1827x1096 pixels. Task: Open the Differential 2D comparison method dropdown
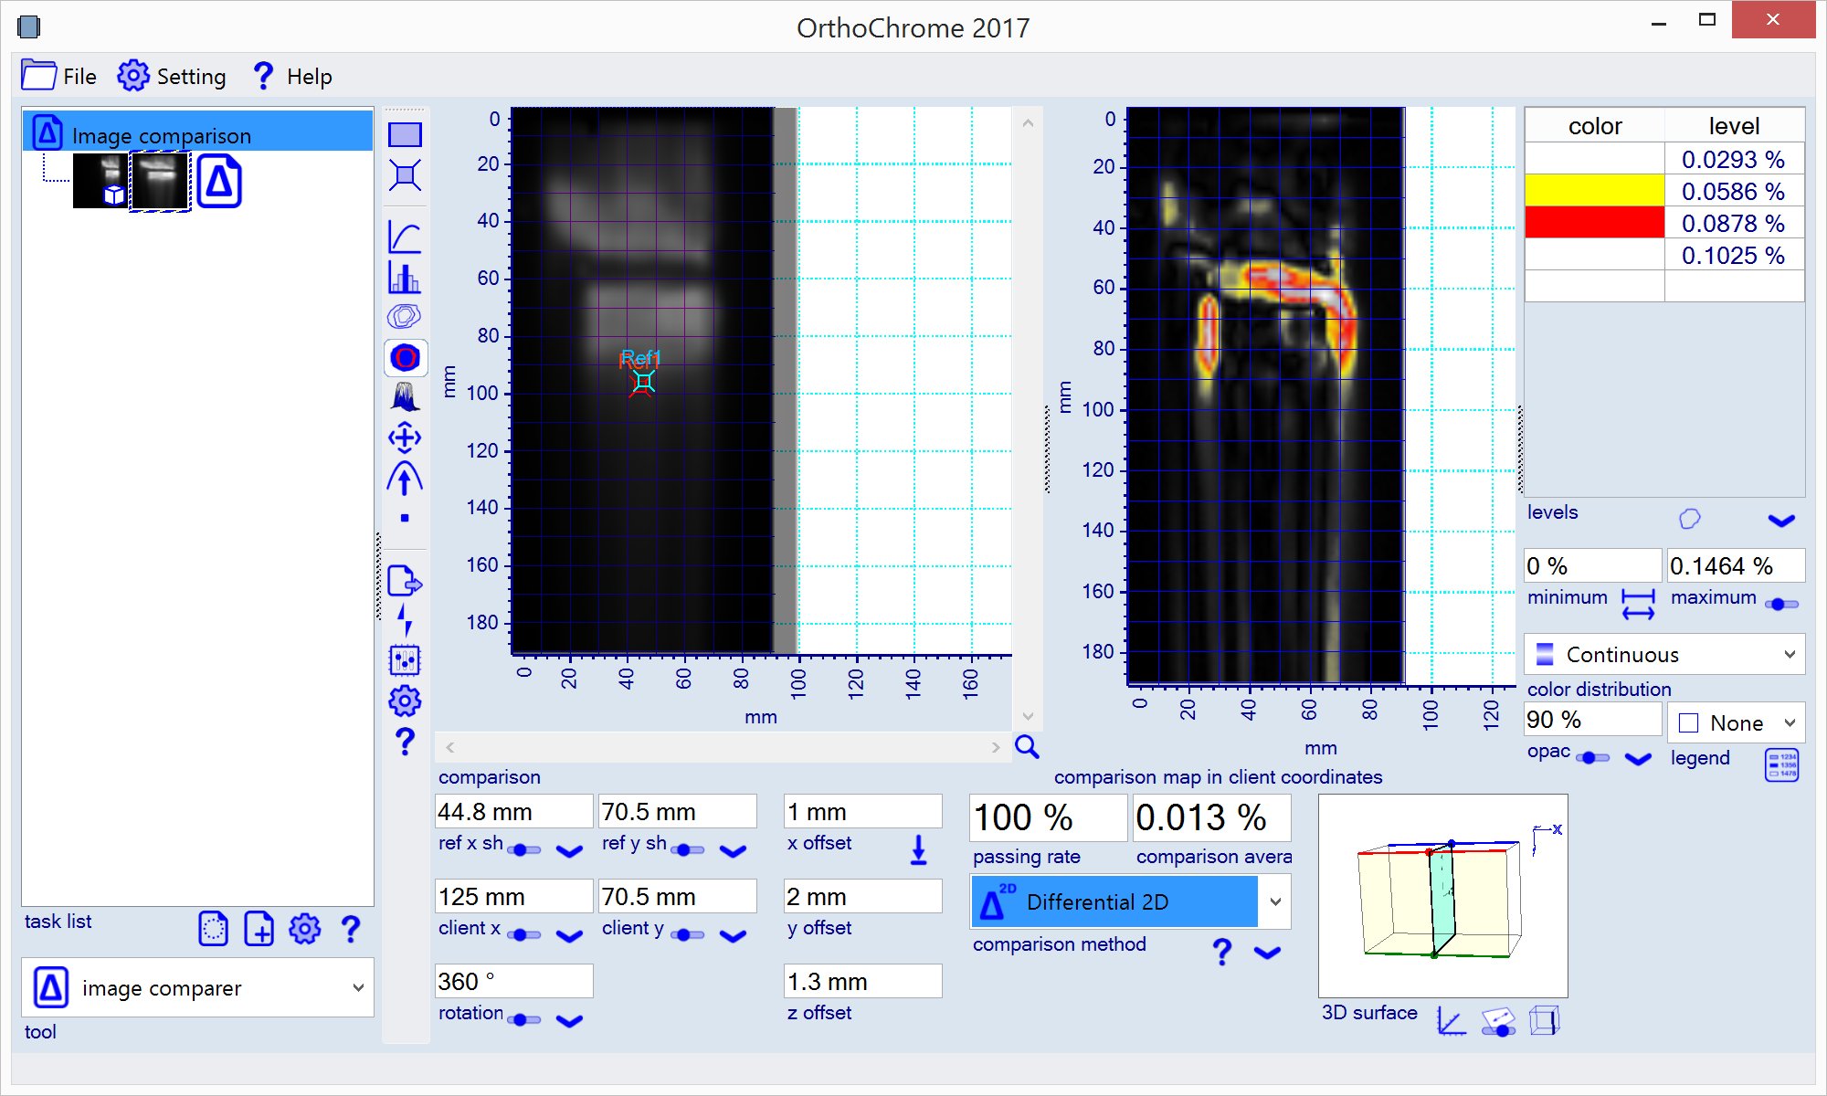(x=1275, y=901)
